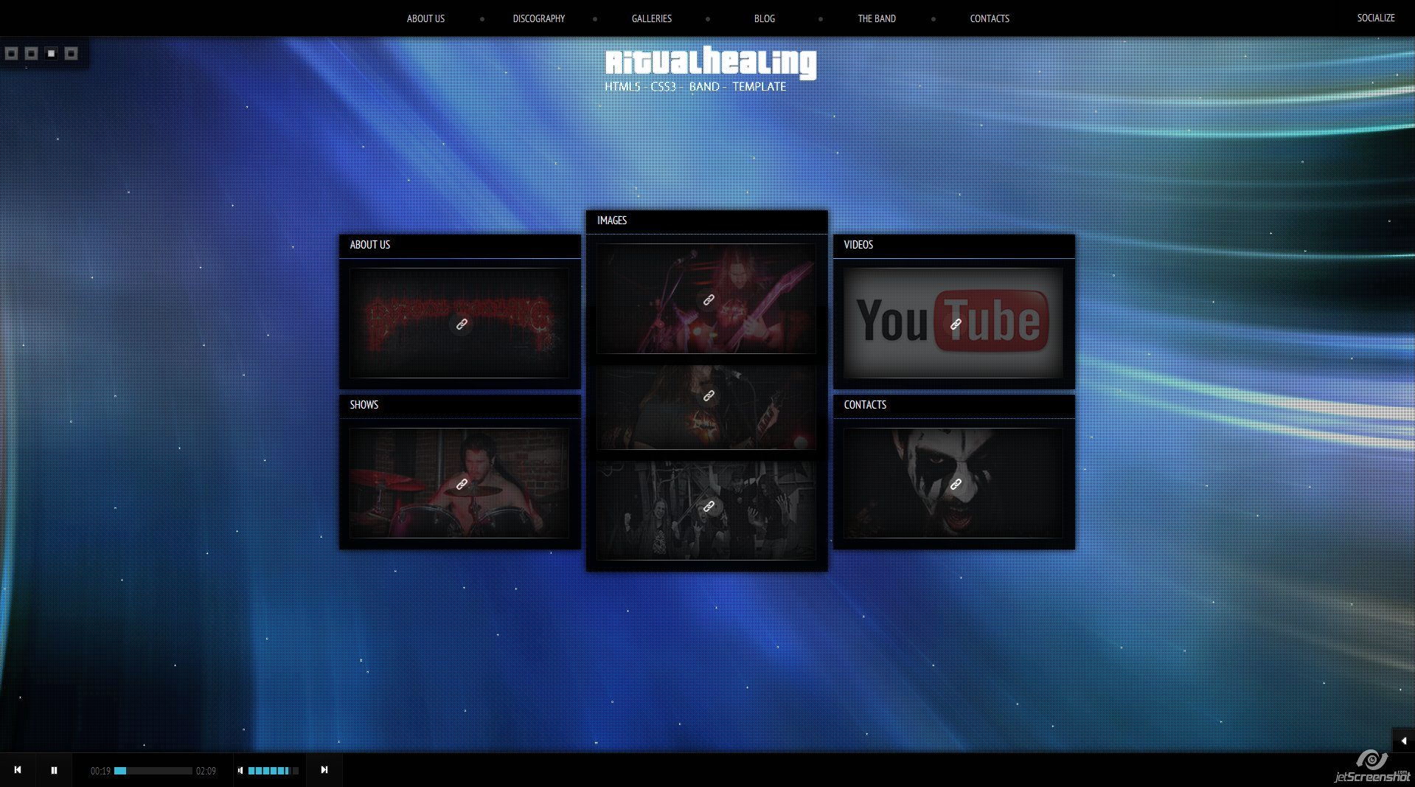The width and height of the screenshot is (1415, 787).
Task: Adjust the blue volume level bar
Action: pyautogui.click(x=274, y=771)
